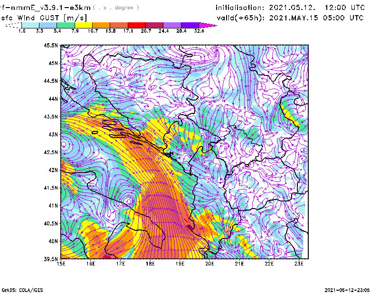Click the legend value '32.6'
Screen dimensions: 380x293
click(199, 31)
